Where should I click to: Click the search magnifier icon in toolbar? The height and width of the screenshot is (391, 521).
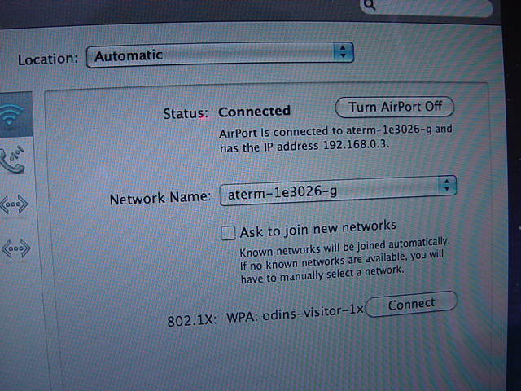(370, 5)
